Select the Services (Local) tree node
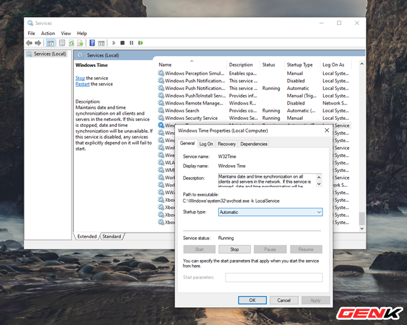The width and height of the screenshot is (407, 325). 46,54
